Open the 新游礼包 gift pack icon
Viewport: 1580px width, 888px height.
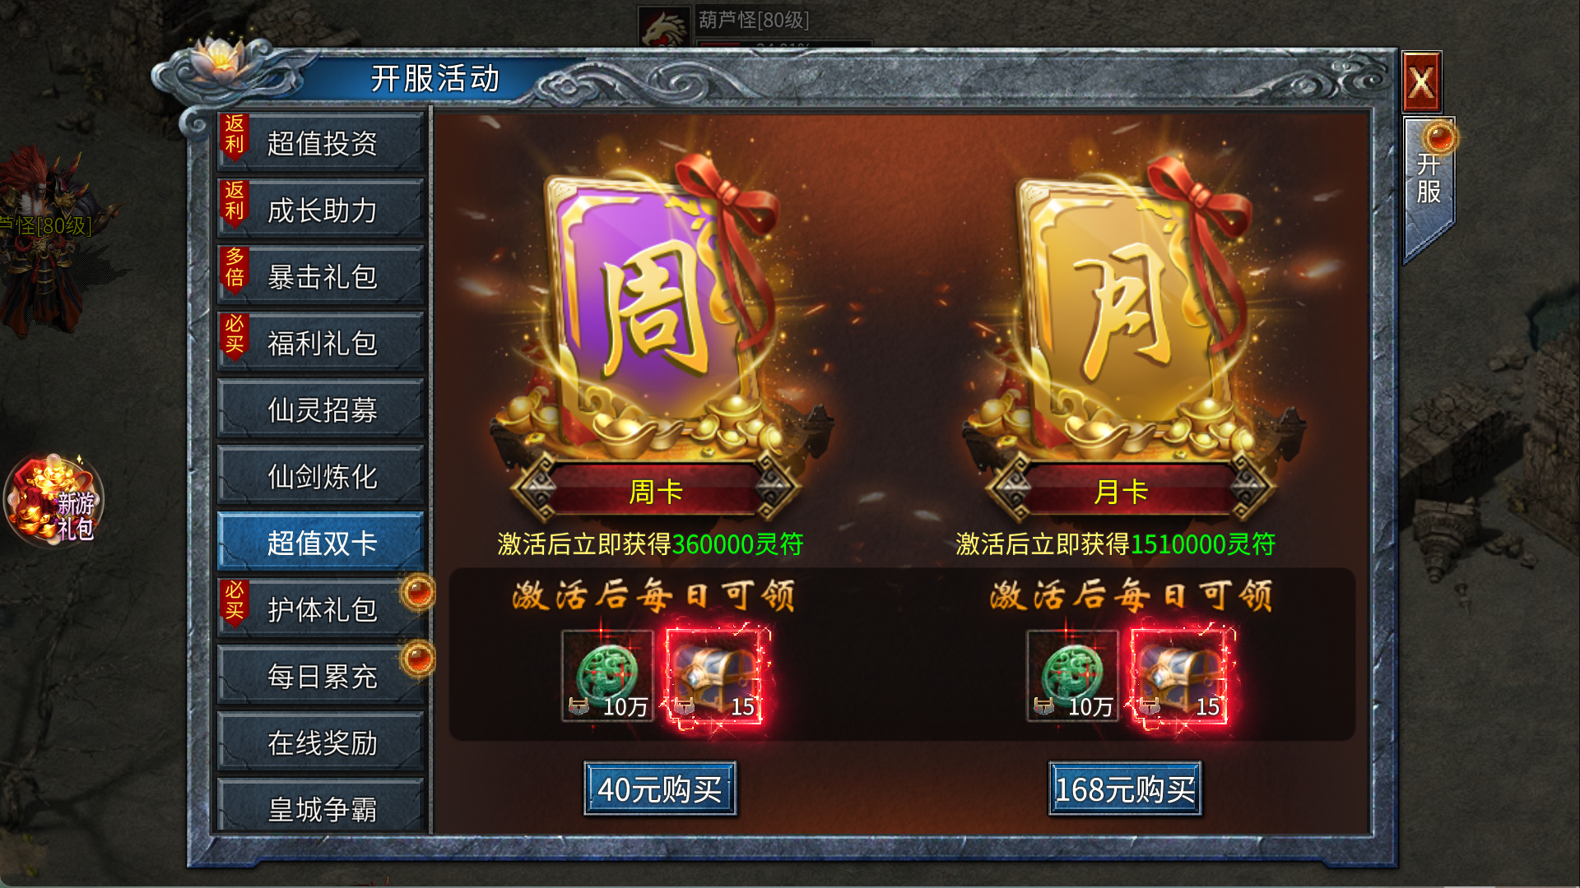click(x=53, y=501)
